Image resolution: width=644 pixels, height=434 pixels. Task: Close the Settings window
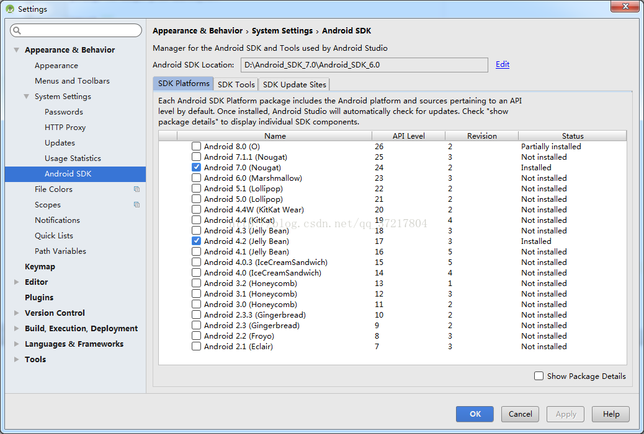click(x=625, y=6)
